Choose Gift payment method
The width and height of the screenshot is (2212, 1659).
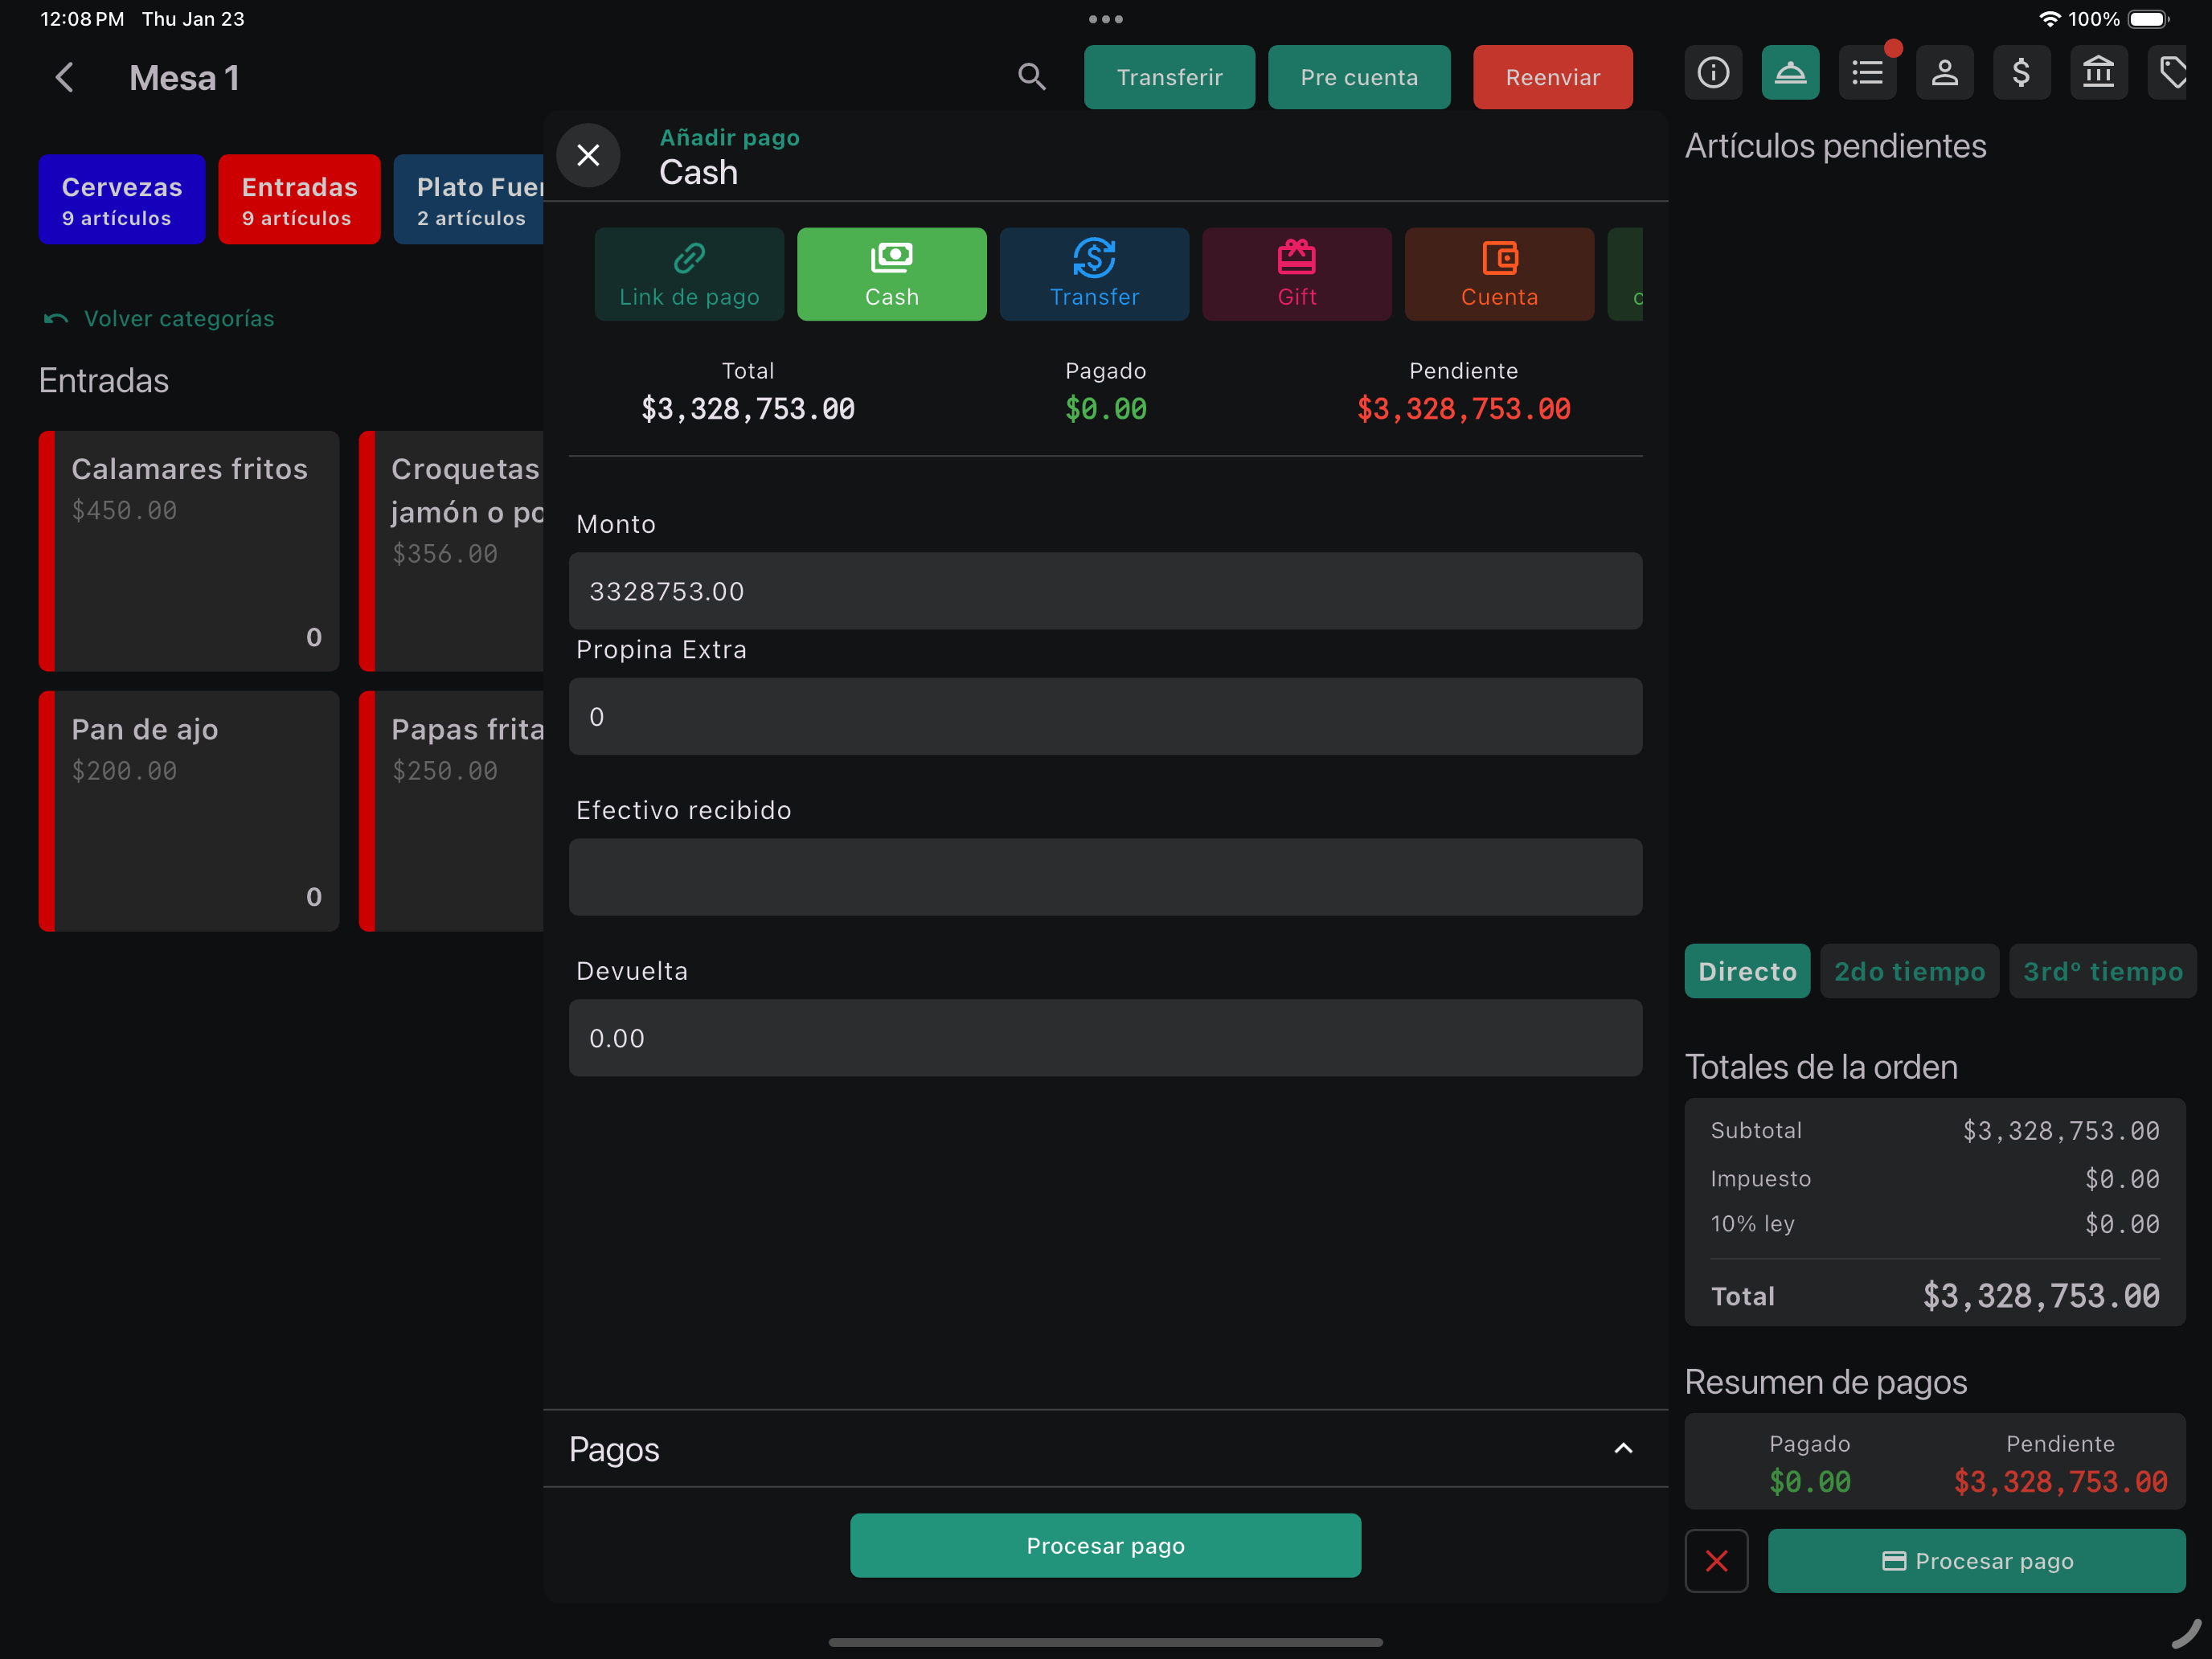1296,274
